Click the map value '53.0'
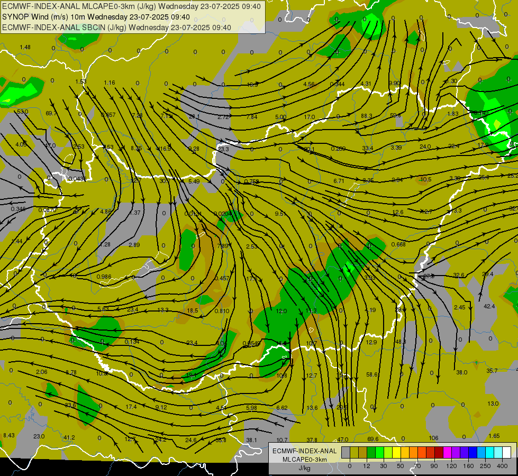518x476 pixels. pyautogui.click(x=22, y=112)
